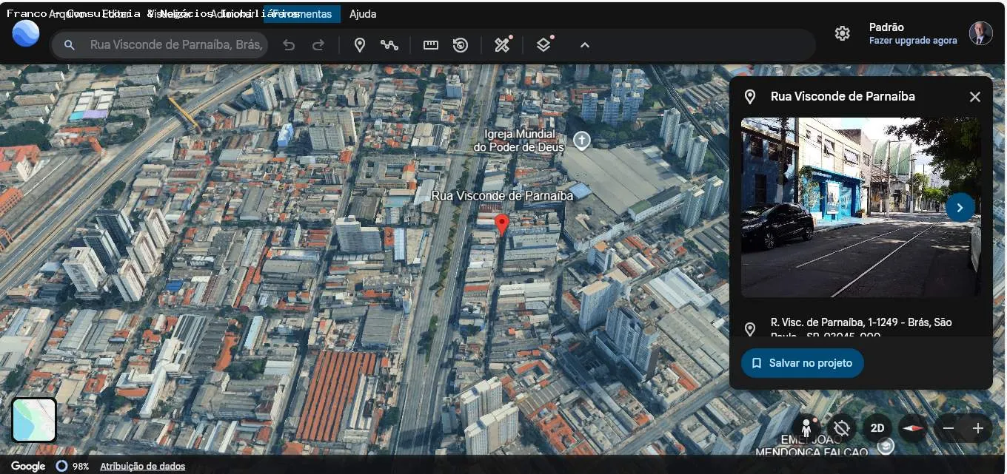Click the undo arrow in toolbar
This screenshot has height=474, width=1007.
coord(289,45)
